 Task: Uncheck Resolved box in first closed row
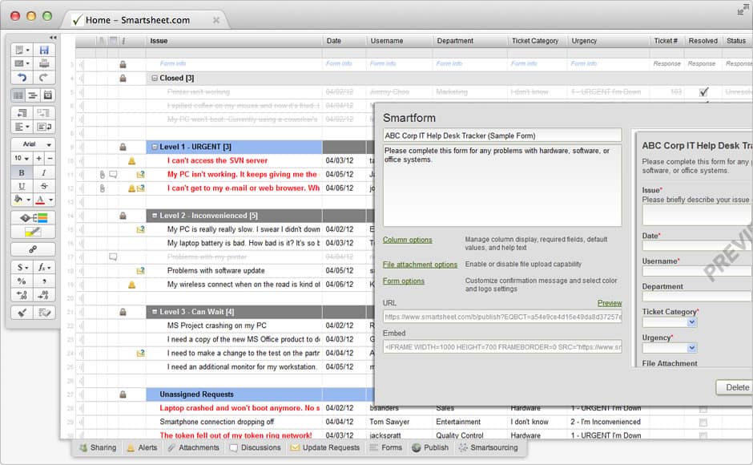[703, 92]
